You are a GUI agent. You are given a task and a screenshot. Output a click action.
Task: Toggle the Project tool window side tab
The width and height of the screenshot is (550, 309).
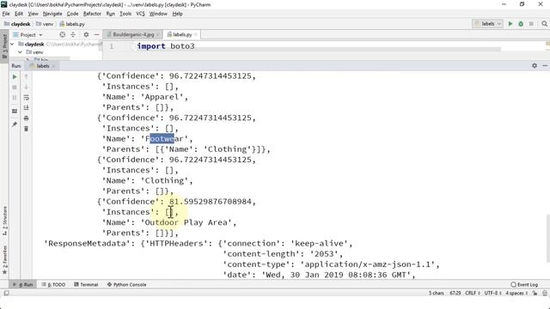4,46
